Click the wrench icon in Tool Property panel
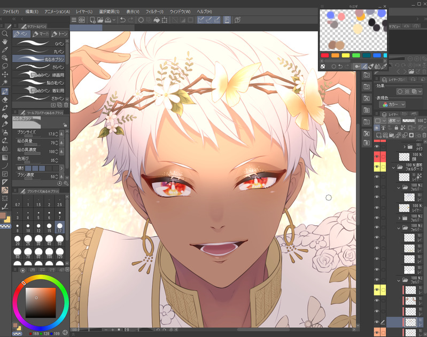The height and width of the screenshot is (337, 427). 66,184
